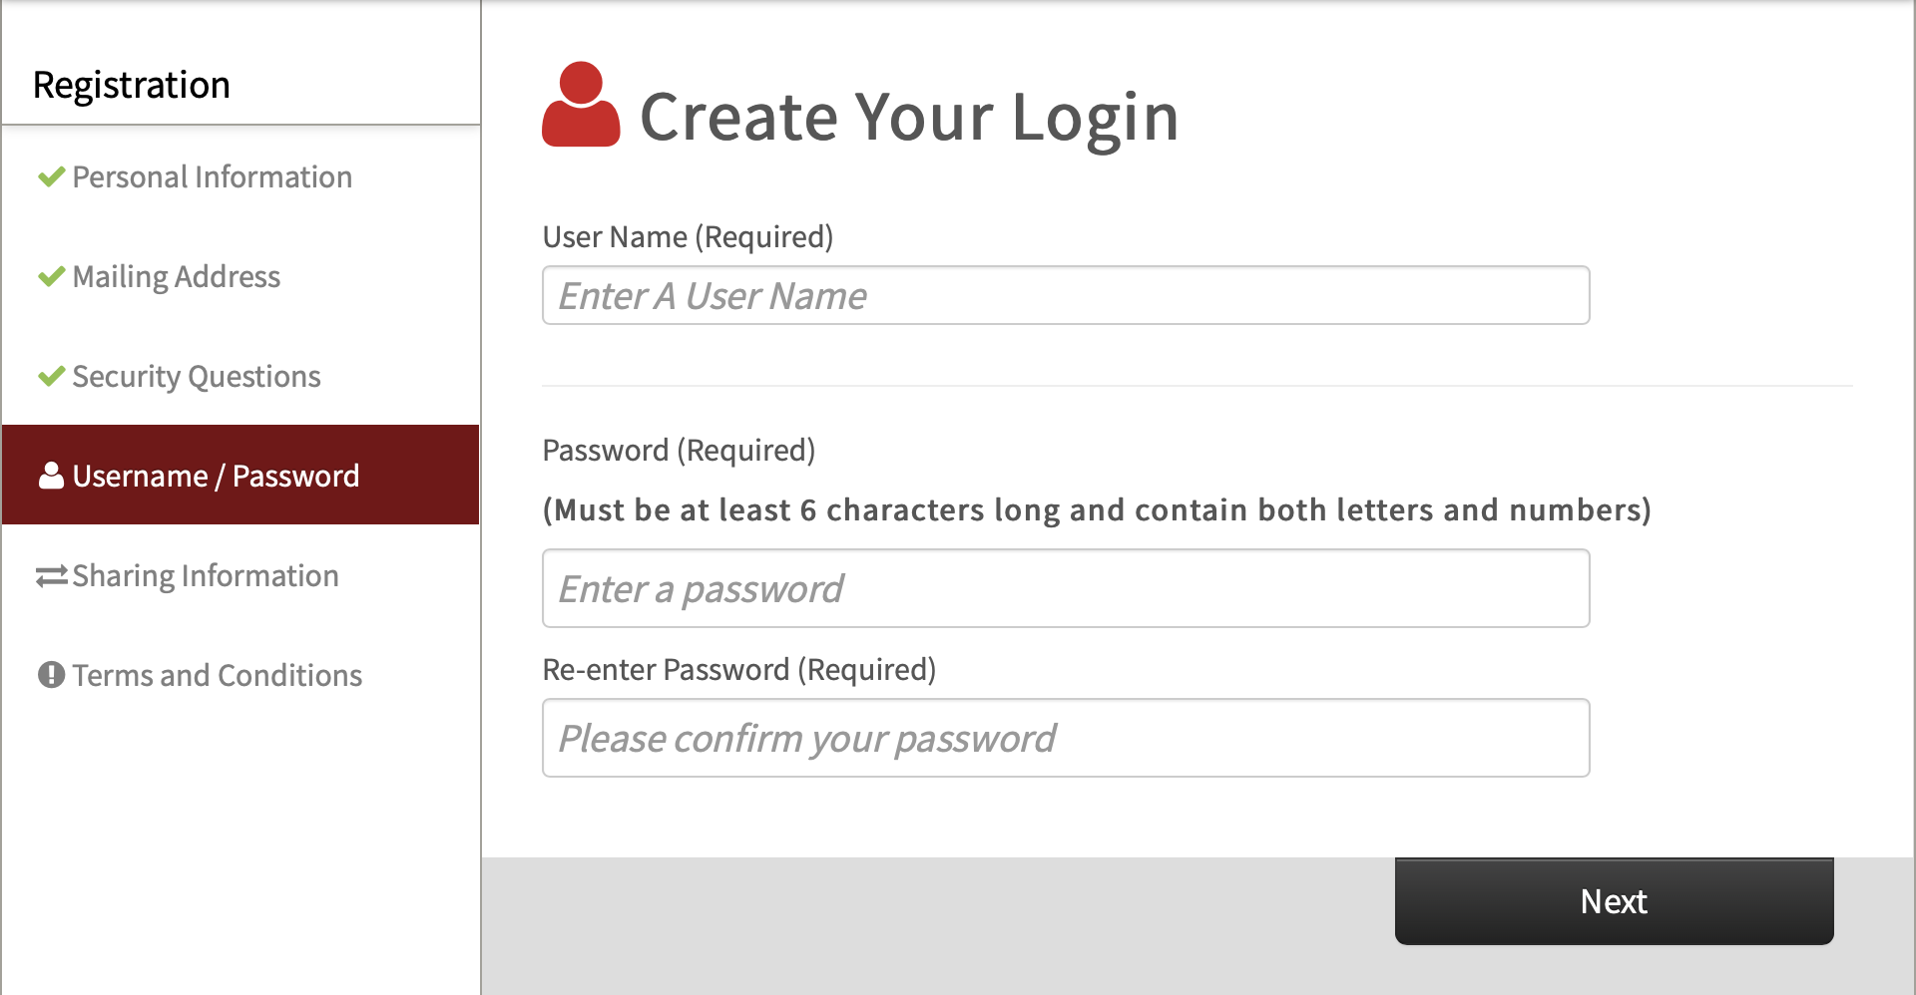Click the Create Your Login heading
This screenshot has width=1916, height=995.
coord(908,118)
